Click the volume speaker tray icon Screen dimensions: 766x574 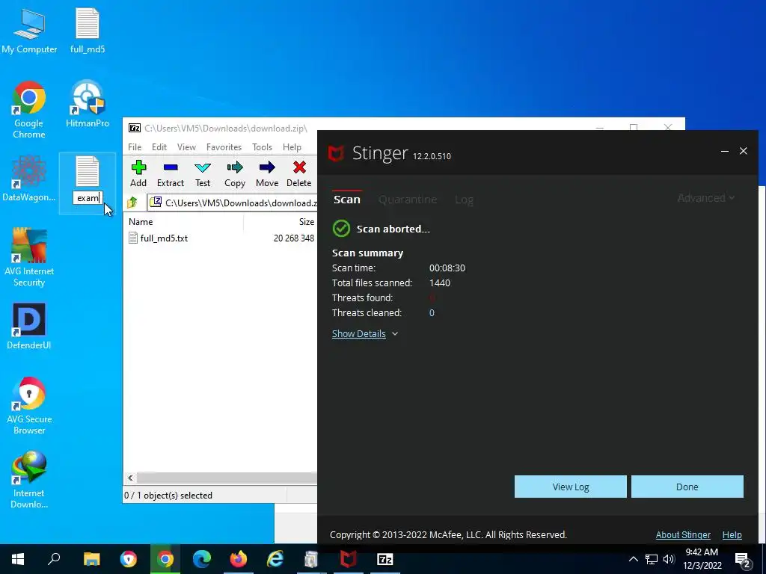(670, 559)
